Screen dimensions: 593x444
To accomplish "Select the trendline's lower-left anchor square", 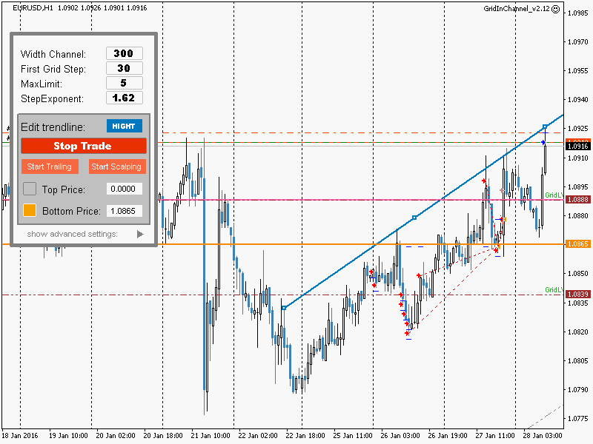I will click(284, 308).
